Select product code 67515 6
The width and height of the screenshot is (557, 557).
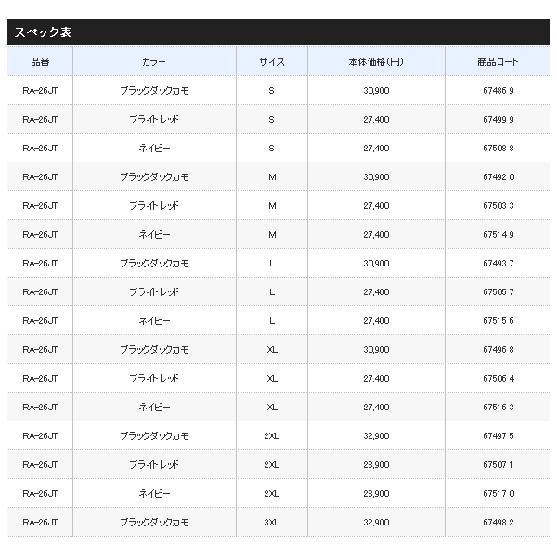[498, 321]
